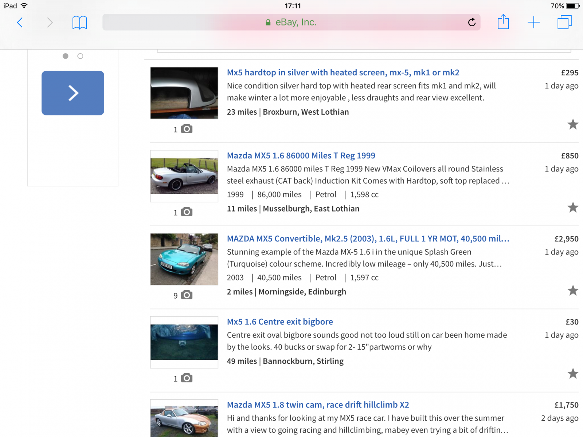
Task: Click the Wi-Fi status icon
Action: point(24,6)
